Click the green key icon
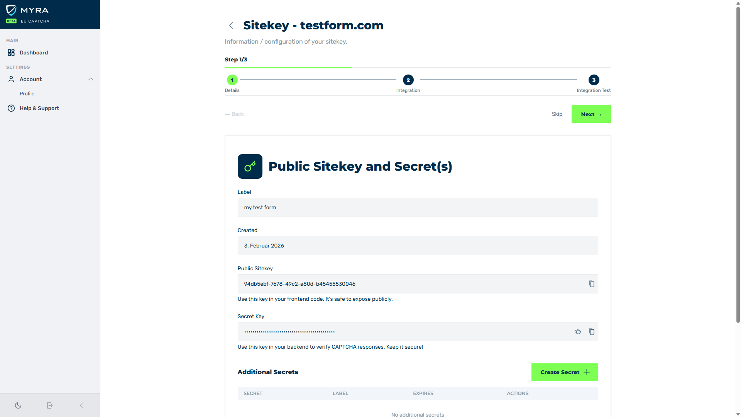 click(x=250, y=166)
